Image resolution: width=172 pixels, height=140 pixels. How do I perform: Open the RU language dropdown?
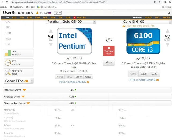pos(58,13)
